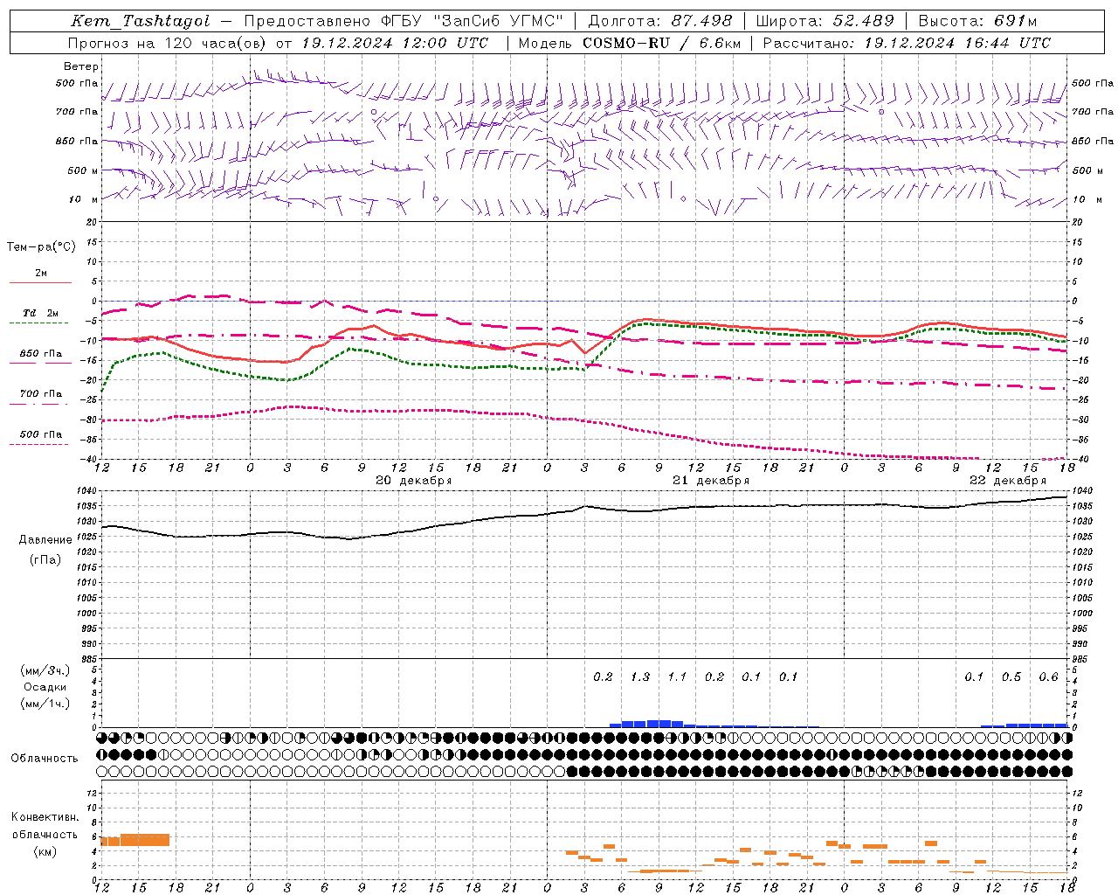Image resolution: width=1118 pixels, height=895 pixels.
Task: Select the '20 декабря' date label
Action: pyautogui.click(x=414, y=481)
